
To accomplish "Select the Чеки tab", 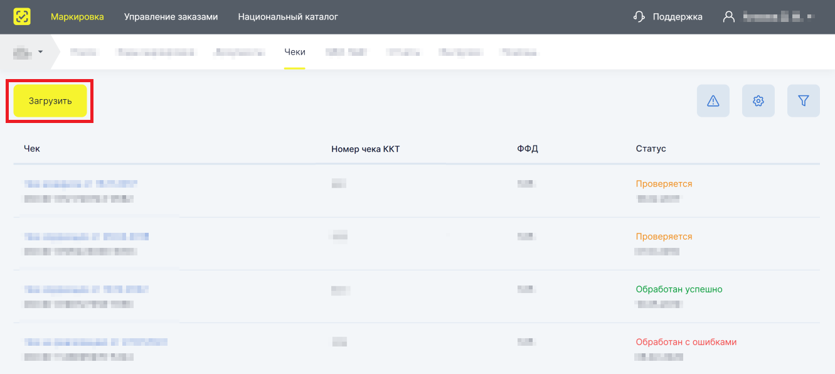I will pos(295,52).
